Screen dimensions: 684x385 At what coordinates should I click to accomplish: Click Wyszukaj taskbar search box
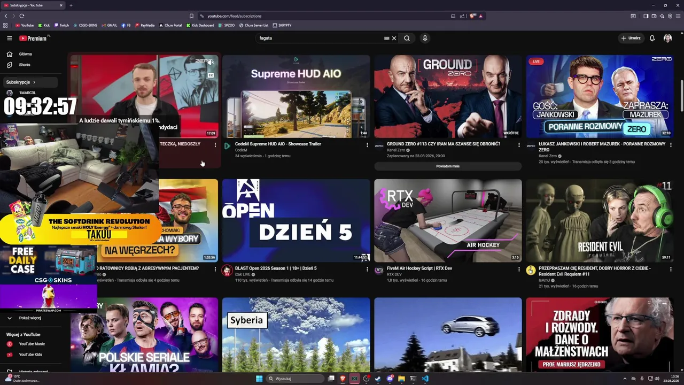tap(296, 379)
